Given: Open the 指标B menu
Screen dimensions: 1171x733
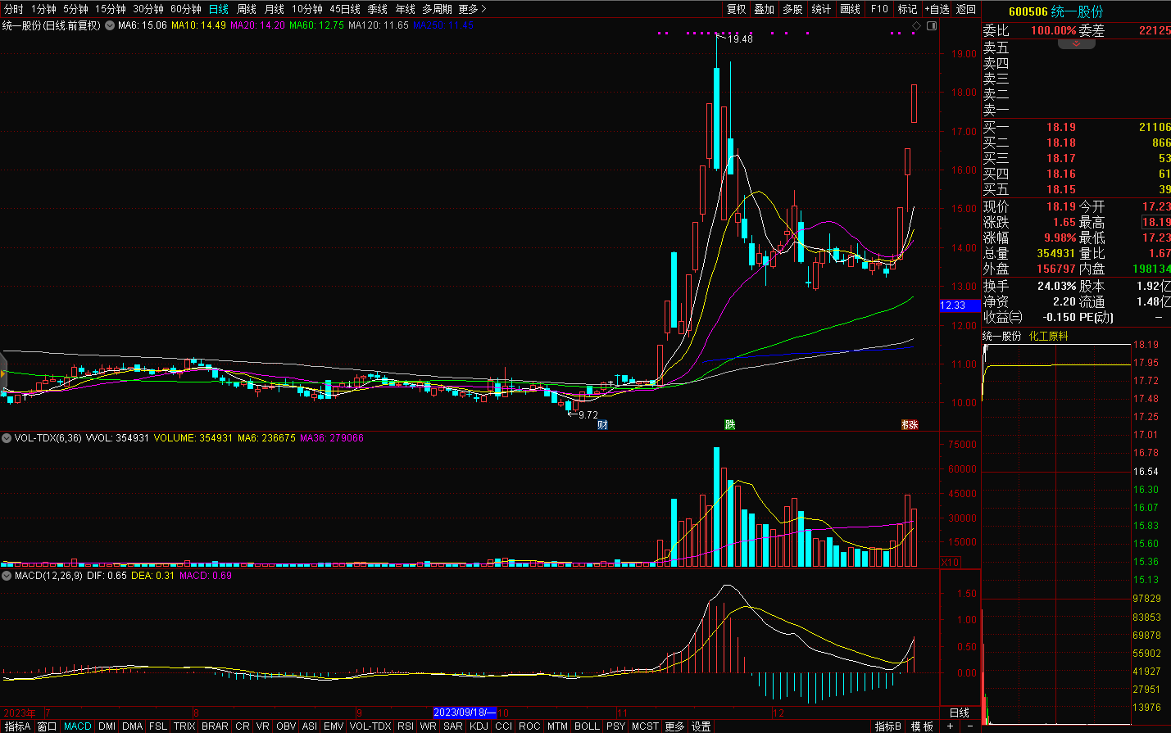Looking at the screenshot, I should (x=888, y=726).
